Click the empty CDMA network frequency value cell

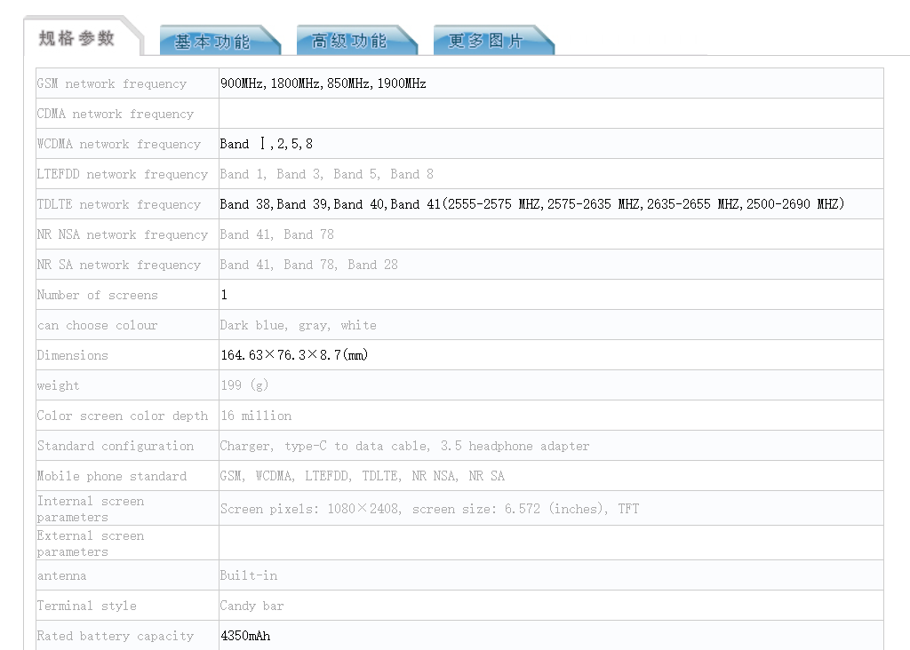tap(551, 114)
